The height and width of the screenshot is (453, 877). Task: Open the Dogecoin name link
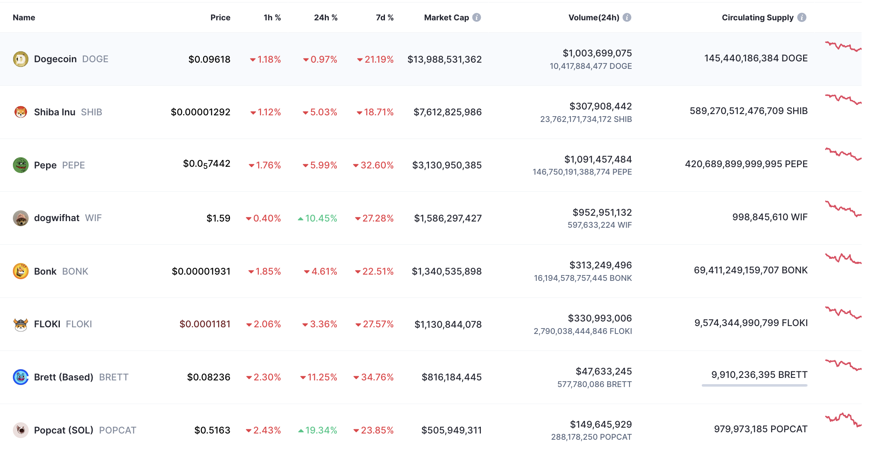click(55, 59)
